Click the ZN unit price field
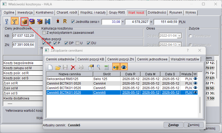The image size is (222, 133). coord(23,45)
